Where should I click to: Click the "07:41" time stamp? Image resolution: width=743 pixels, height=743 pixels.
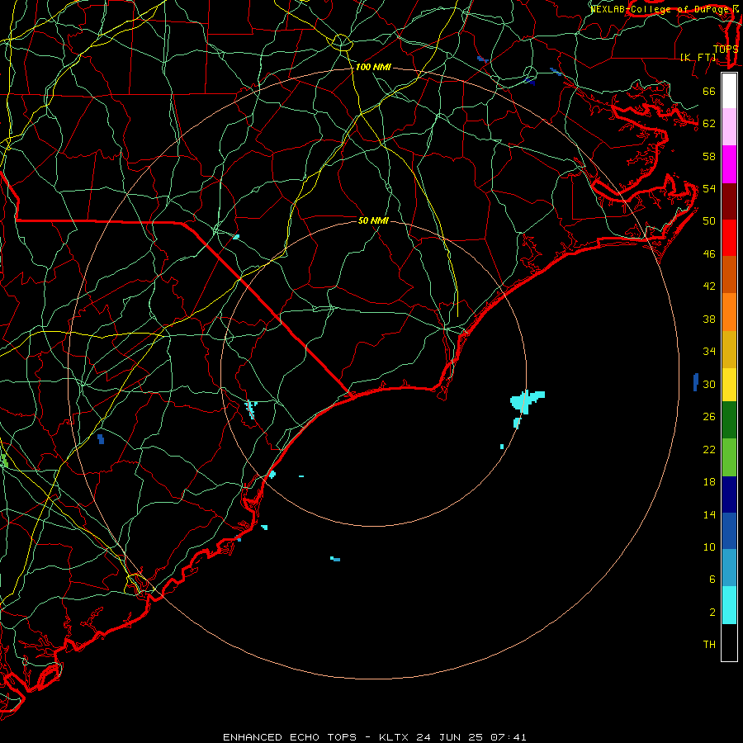click(509, 737)
